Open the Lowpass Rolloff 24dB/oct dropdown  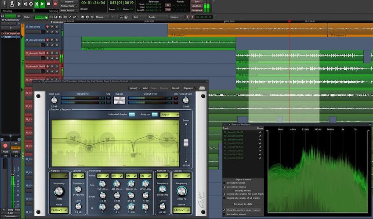point(182,210)
